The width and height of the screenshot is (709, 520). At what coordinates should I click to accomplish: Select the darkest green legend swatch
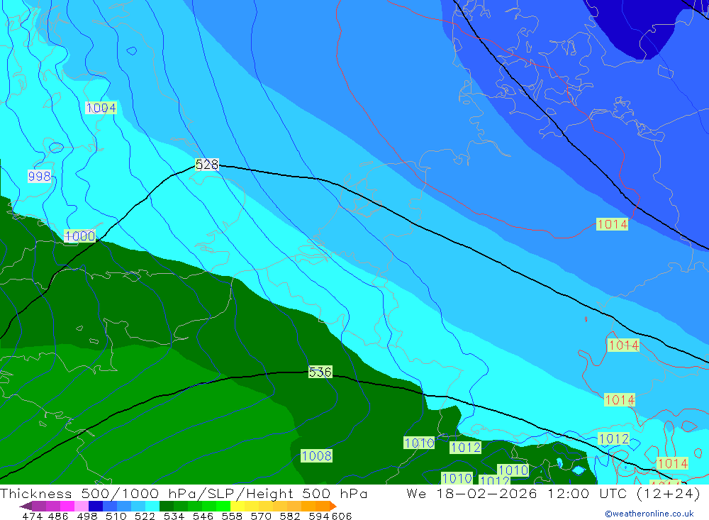tap(167, 506)
